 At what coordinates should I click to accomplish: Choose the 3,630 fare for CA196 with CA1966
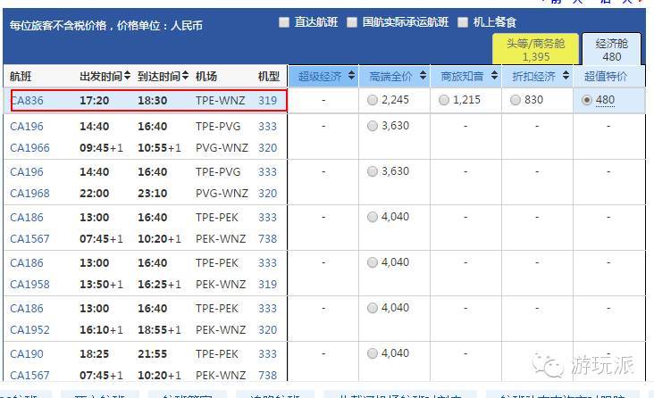pos(372,126)
